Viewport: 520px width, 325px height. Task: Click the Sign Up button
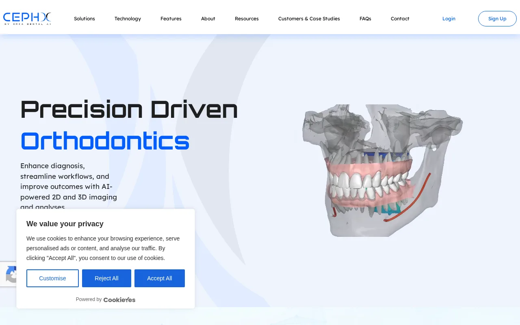pos(497,19)
